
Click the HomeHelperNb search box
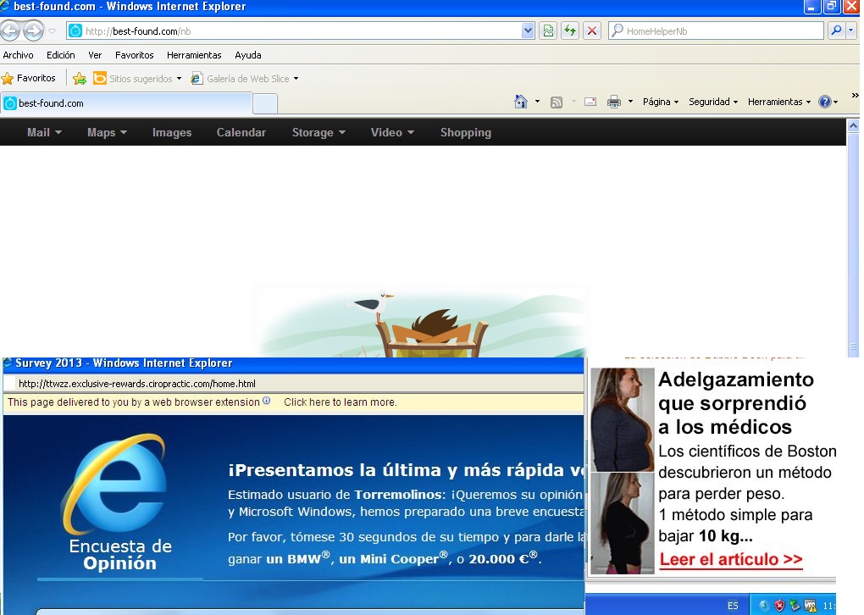click(716, 30)
